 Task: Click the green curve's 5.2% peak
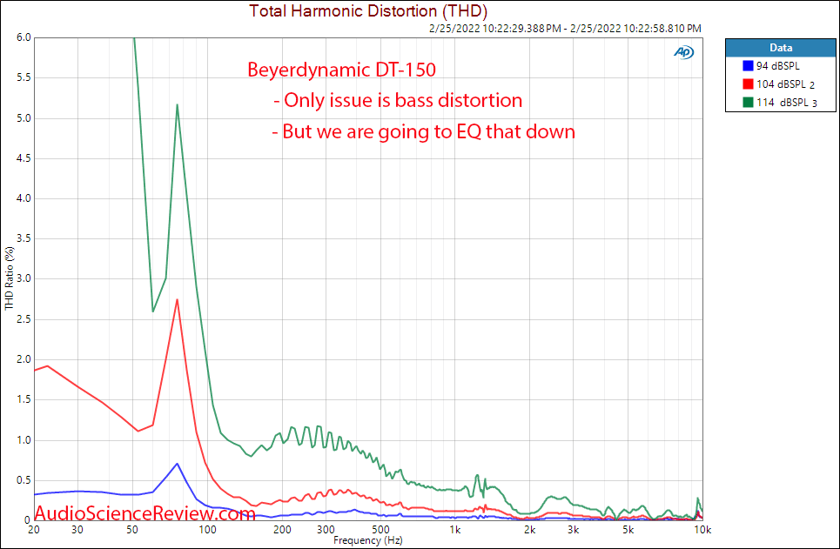pos(178,104)
